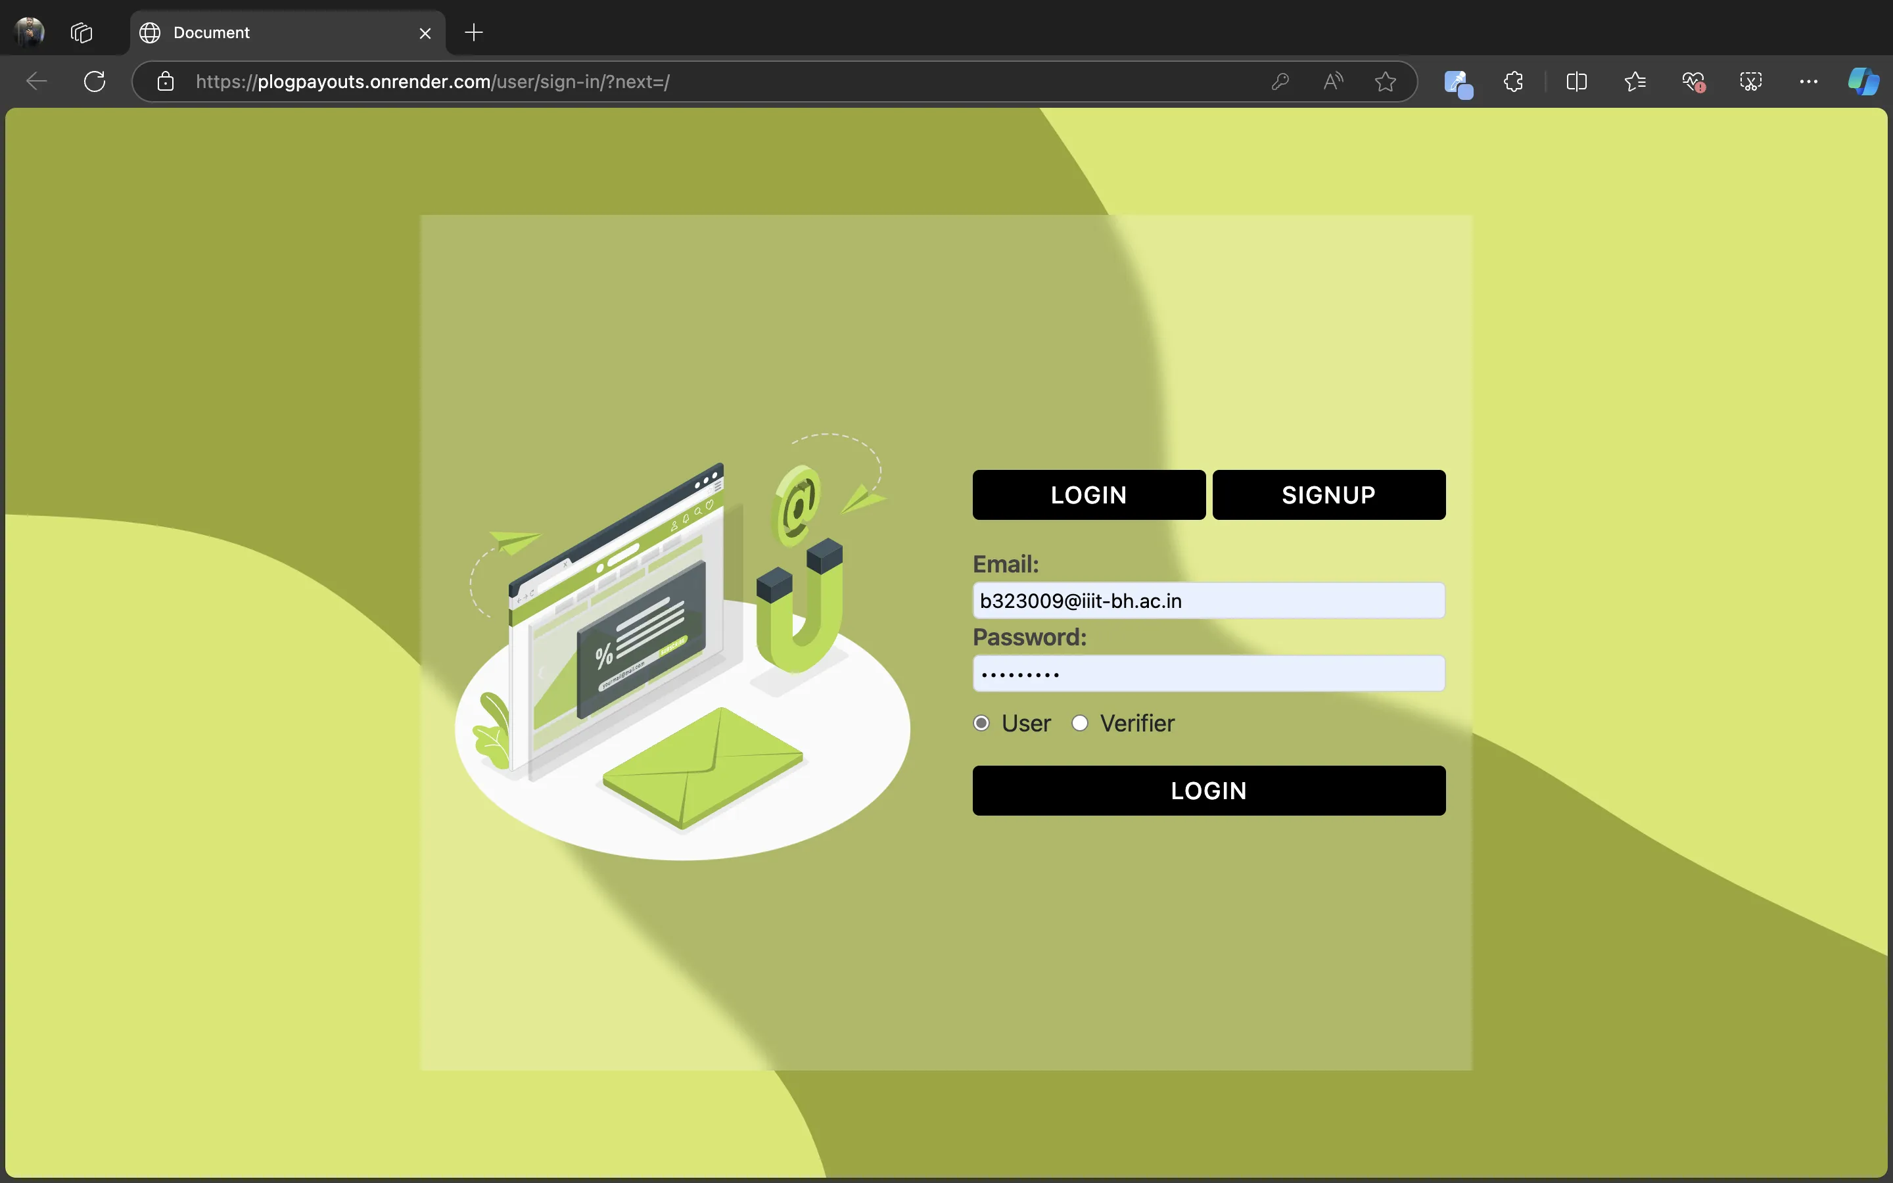Click the User label text
Image resolution: width=1893 pixels, height=1183 pixels.
[x=1026, y=723]
